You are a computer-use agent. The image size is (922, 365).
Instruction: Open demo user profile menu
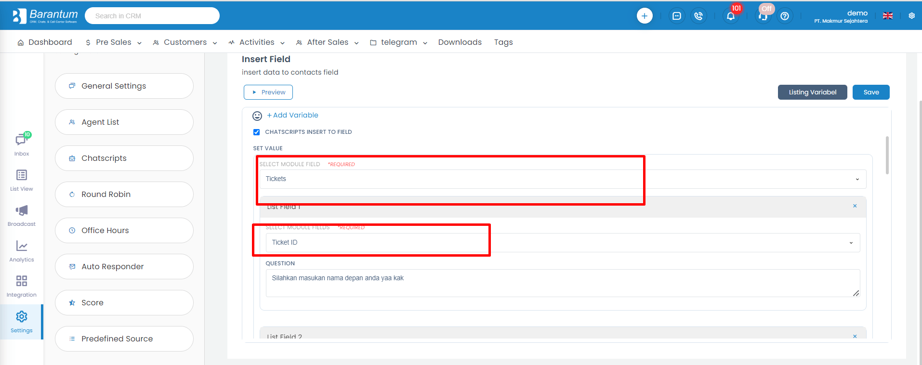841,16
